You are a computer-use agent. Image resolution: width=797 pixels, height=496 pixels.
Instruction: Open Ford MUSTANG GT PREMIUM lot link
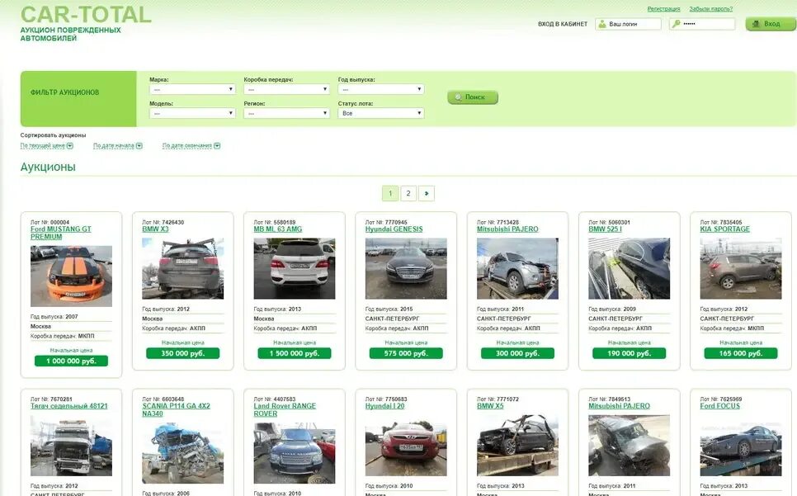[x=60, y=233]
